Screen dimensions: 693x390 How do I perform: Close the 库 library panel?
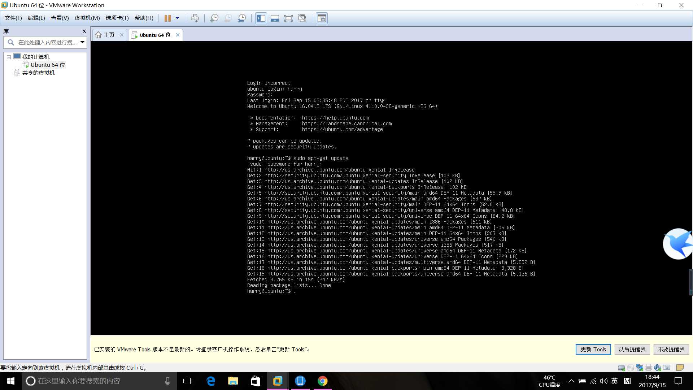coord(84,31)
